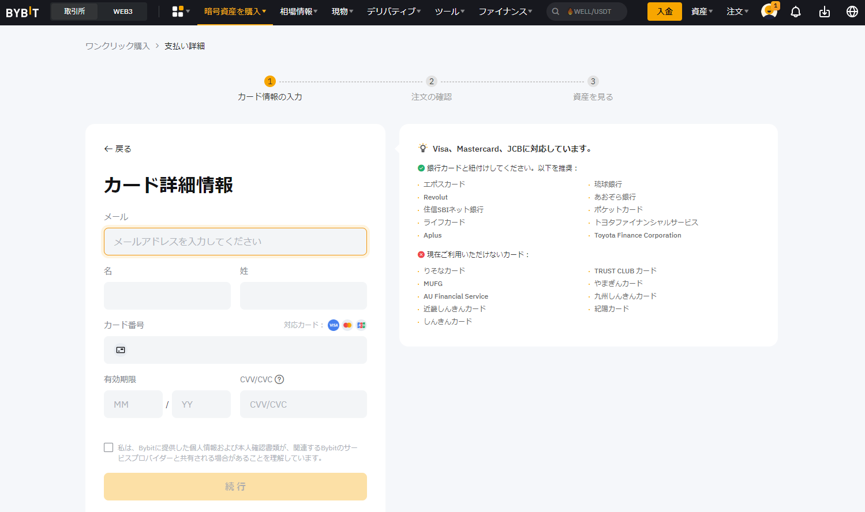The width and height of the screenshot is (865, 512).
Task: Click the download app icon
Action: pos(825,12)
